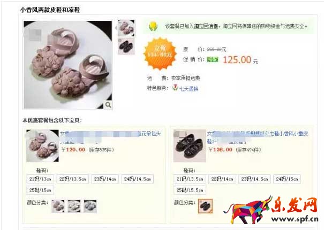
Task: Choose size 25码/15cm for the sandals
Action: [x=40, y=190]
